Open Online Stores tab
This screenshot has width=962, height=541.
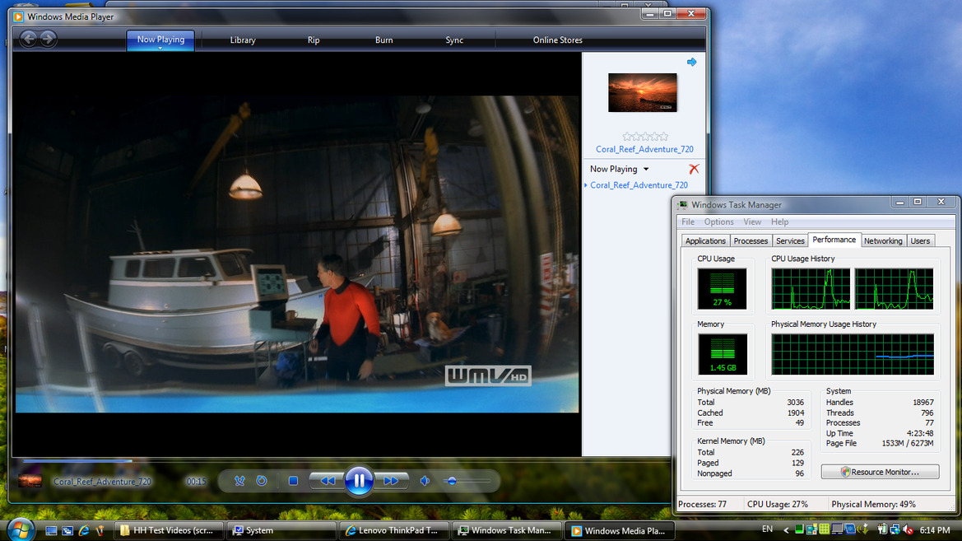click(558, 40)
